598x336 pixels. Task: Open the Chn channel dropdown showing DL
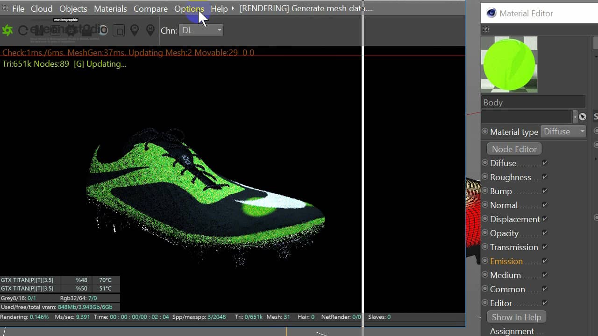coord(201,30)
